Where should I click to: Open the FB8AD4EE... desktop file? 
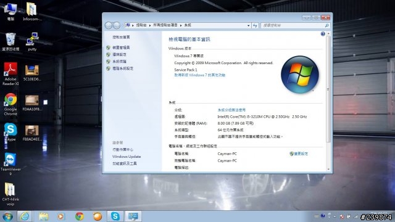tap(32, 133)
